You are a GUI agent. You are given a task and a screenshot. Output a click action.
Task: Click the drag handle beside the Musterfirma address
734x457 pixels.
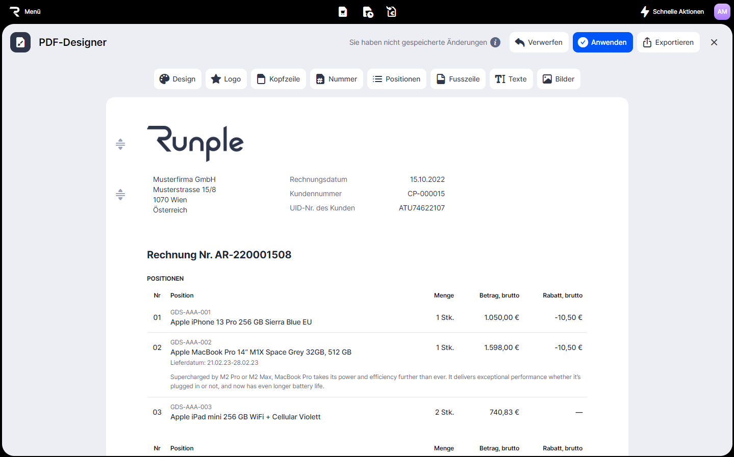pos(120,195)
